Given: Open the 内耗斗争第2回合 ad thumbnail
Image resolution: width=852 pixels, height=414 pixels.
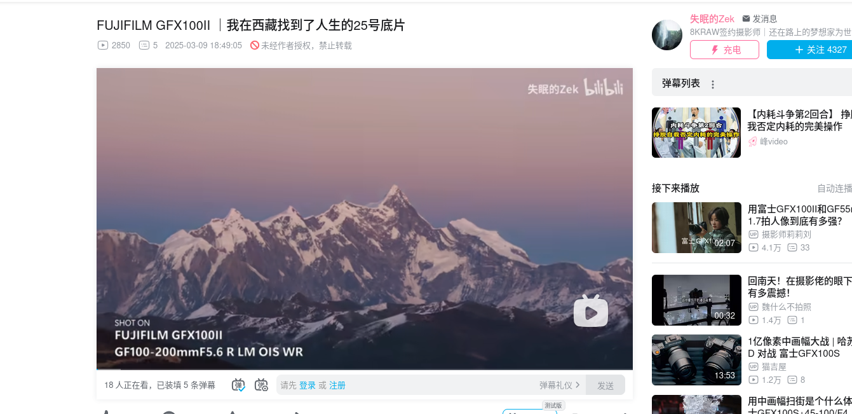Looking at the screenshot, I should tap(696, 132).
